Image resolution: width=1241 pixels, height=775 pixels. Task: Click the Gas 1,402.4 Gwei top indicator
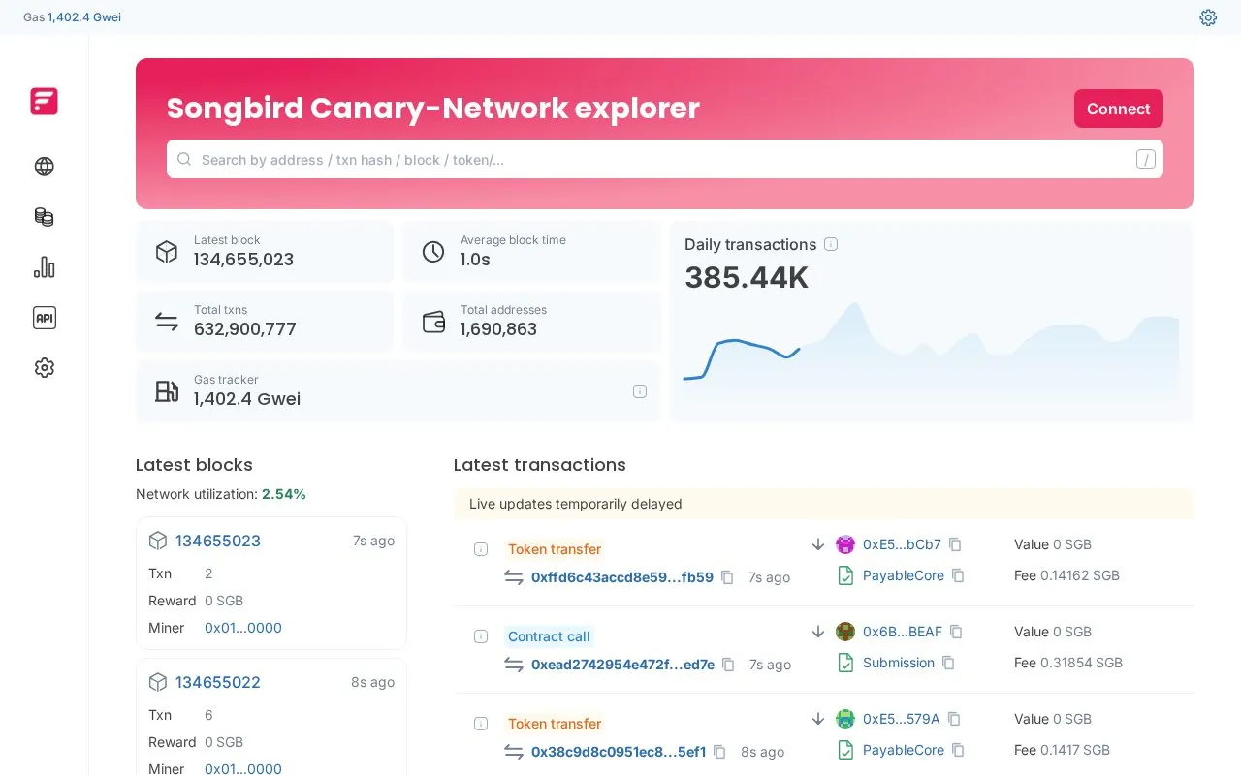coord(73,17)
